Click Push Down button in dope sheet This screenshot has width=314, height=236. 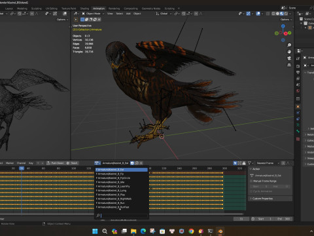[56, 163]
